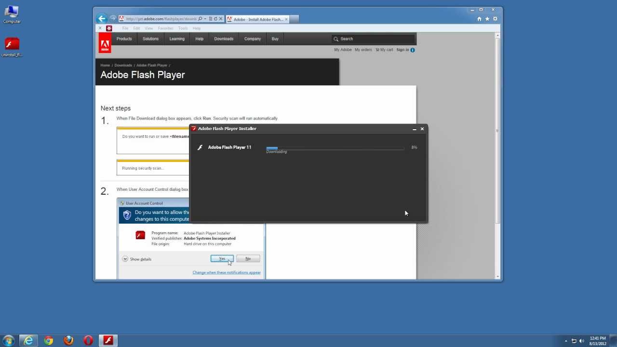Click the Show desktop strip on the taskbar
The image size is (617, 347).
(614, 341)
